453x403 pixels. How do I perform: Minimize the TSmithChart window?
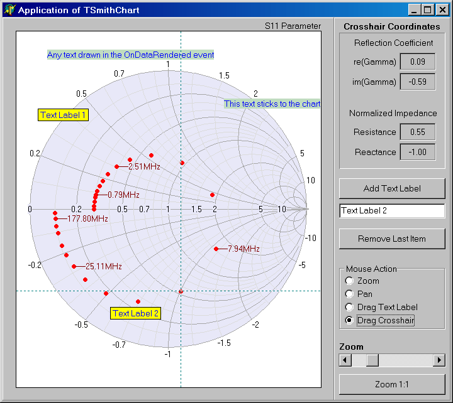point(414,10)
